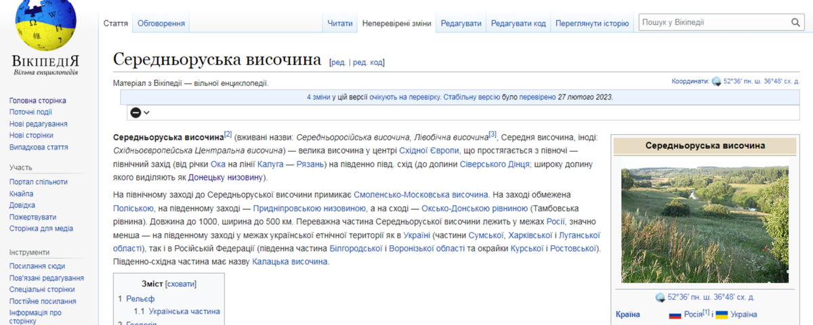Click the black minus circle icon

click(135, 112)
